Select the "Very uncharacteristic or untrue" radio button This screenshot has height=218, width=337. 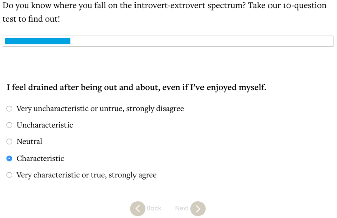tap(9, 109)
